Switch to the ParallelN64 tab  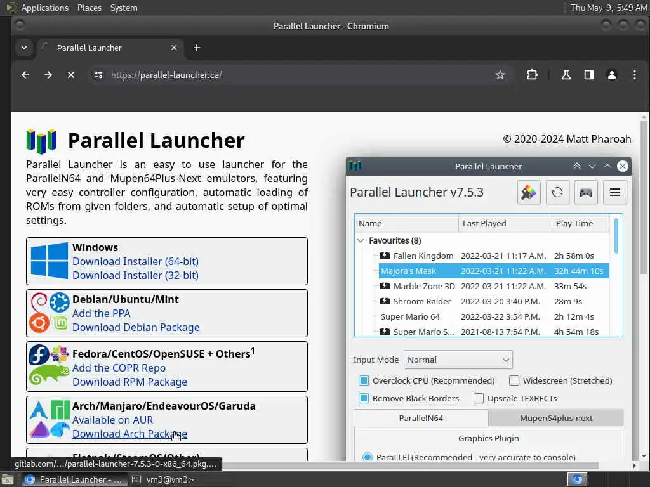[421, 419]
